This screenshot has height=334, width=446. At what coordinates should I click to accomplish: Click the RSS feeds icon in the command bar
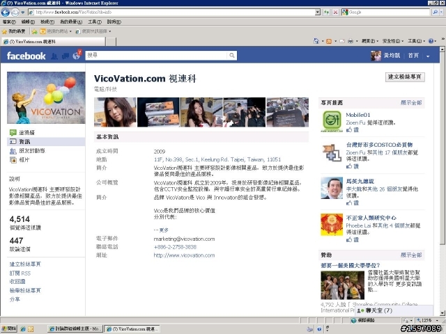(x=329, y=42)
